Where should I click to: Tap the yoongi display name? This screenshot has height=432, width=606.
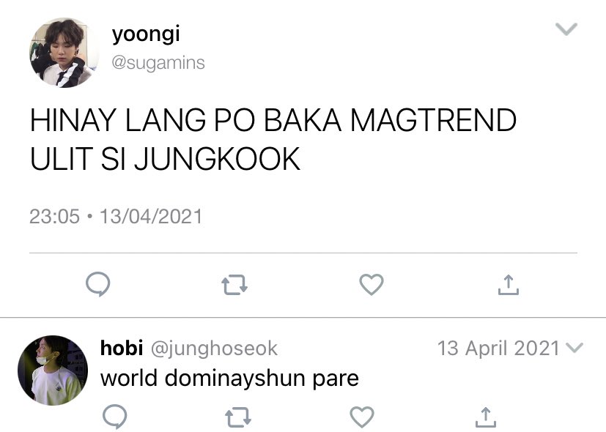click(x=146, y=34)
